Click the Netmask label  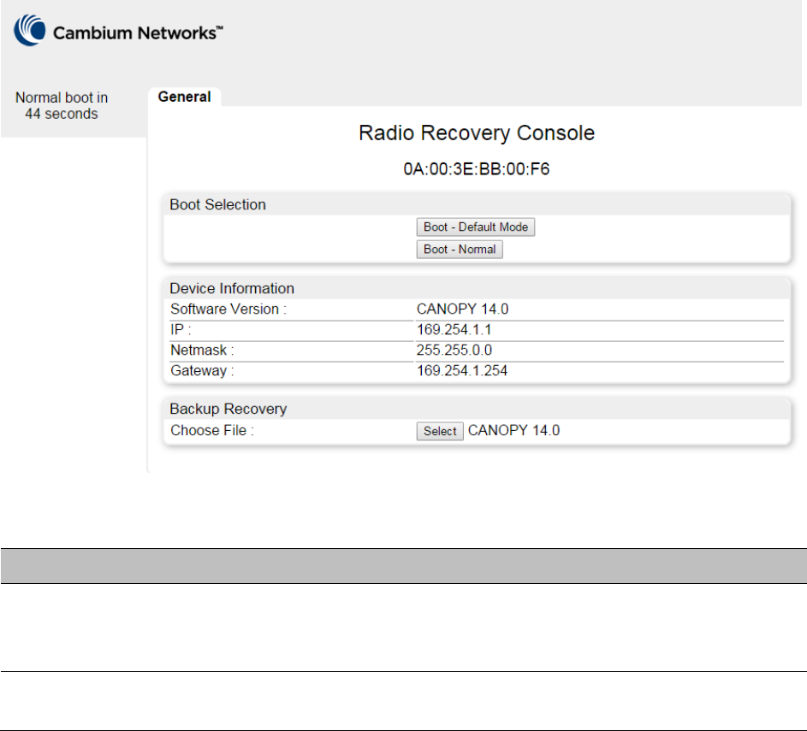(x=202, y=350)
